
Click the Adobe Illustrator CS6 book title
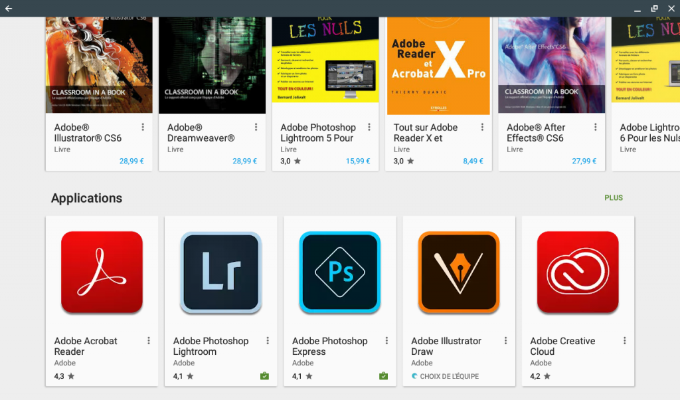[x=88, y=133]
